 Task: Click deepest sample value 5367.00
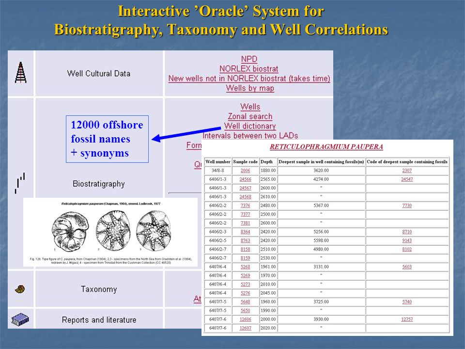pyautogui.click(x=321, y=206)
